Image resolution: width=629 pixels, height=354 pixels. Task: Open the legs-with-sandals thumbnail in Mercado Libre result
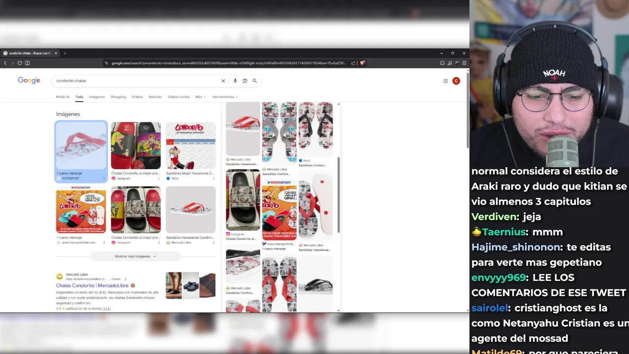(173, 285)
